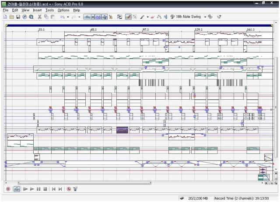Click ruler marker 65.1
Image resolution: width=280 pixels, height=202 pixels.
click(94, 30)
